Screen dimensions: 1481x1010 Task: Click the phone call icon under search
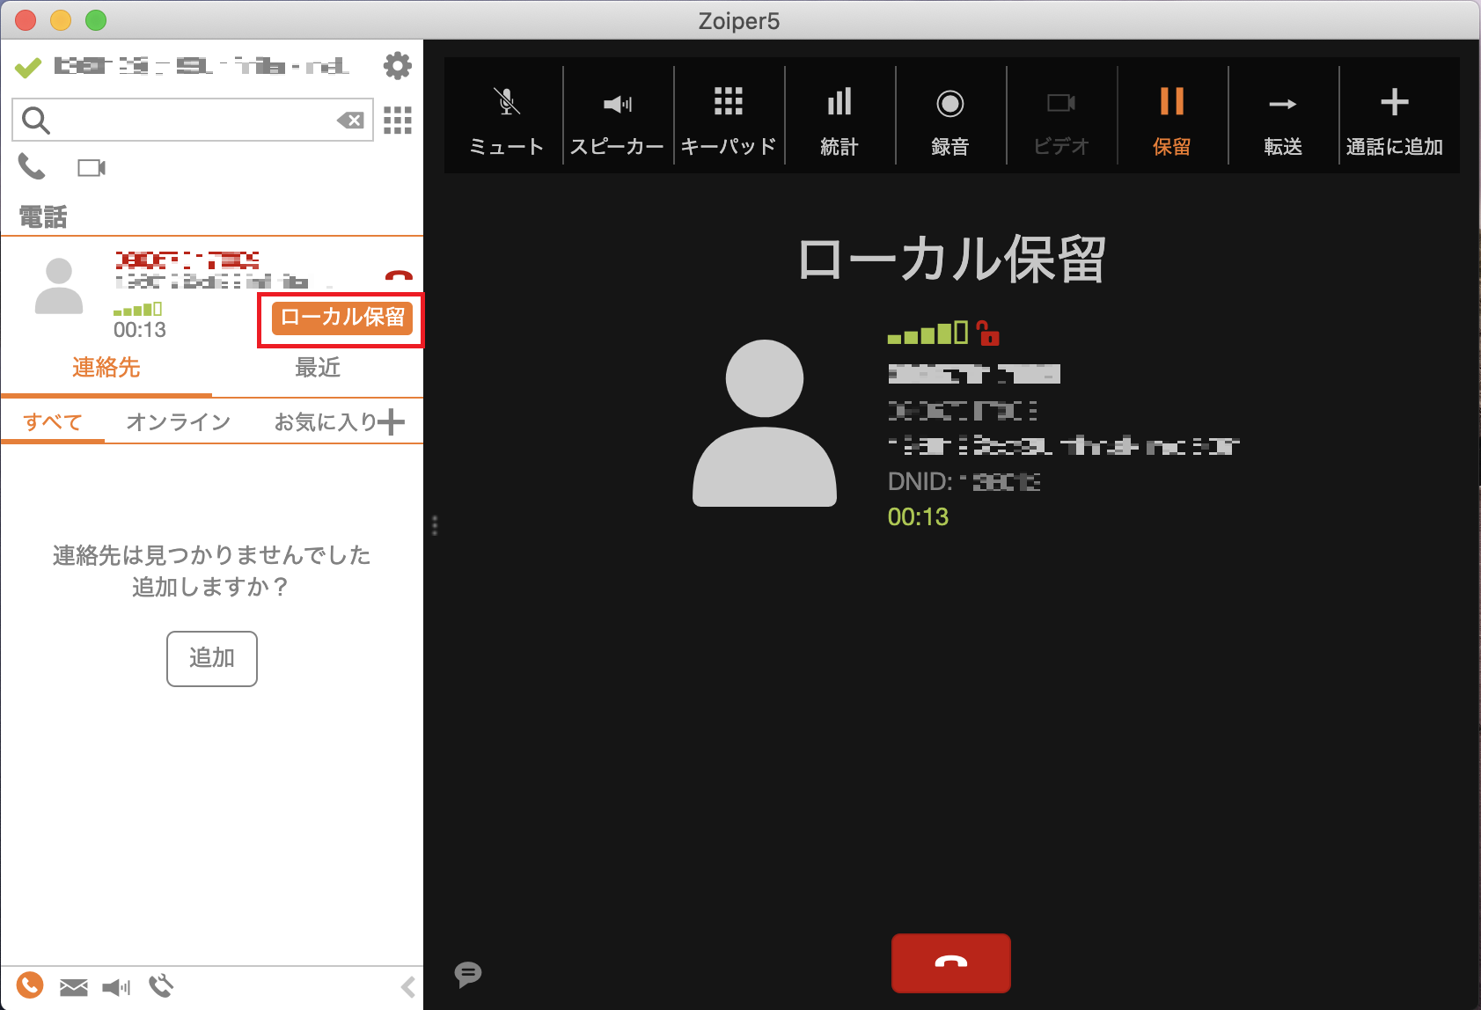pyautogui.click(x=32, y=166)
